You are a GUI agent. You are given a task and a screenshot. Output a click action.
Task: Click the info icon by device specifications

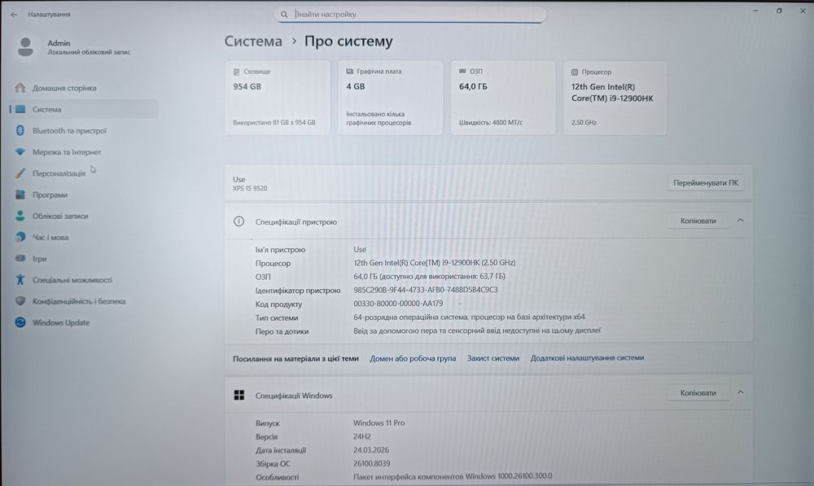click(239, 221)
